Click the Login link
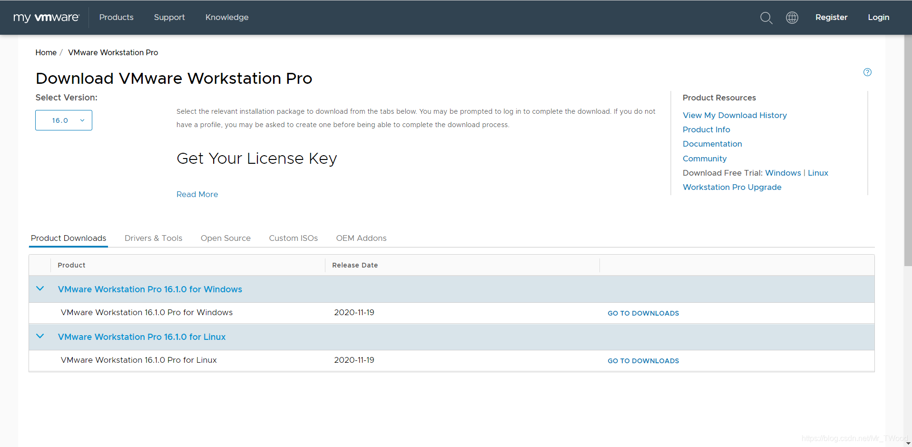 tap(878, 17)
